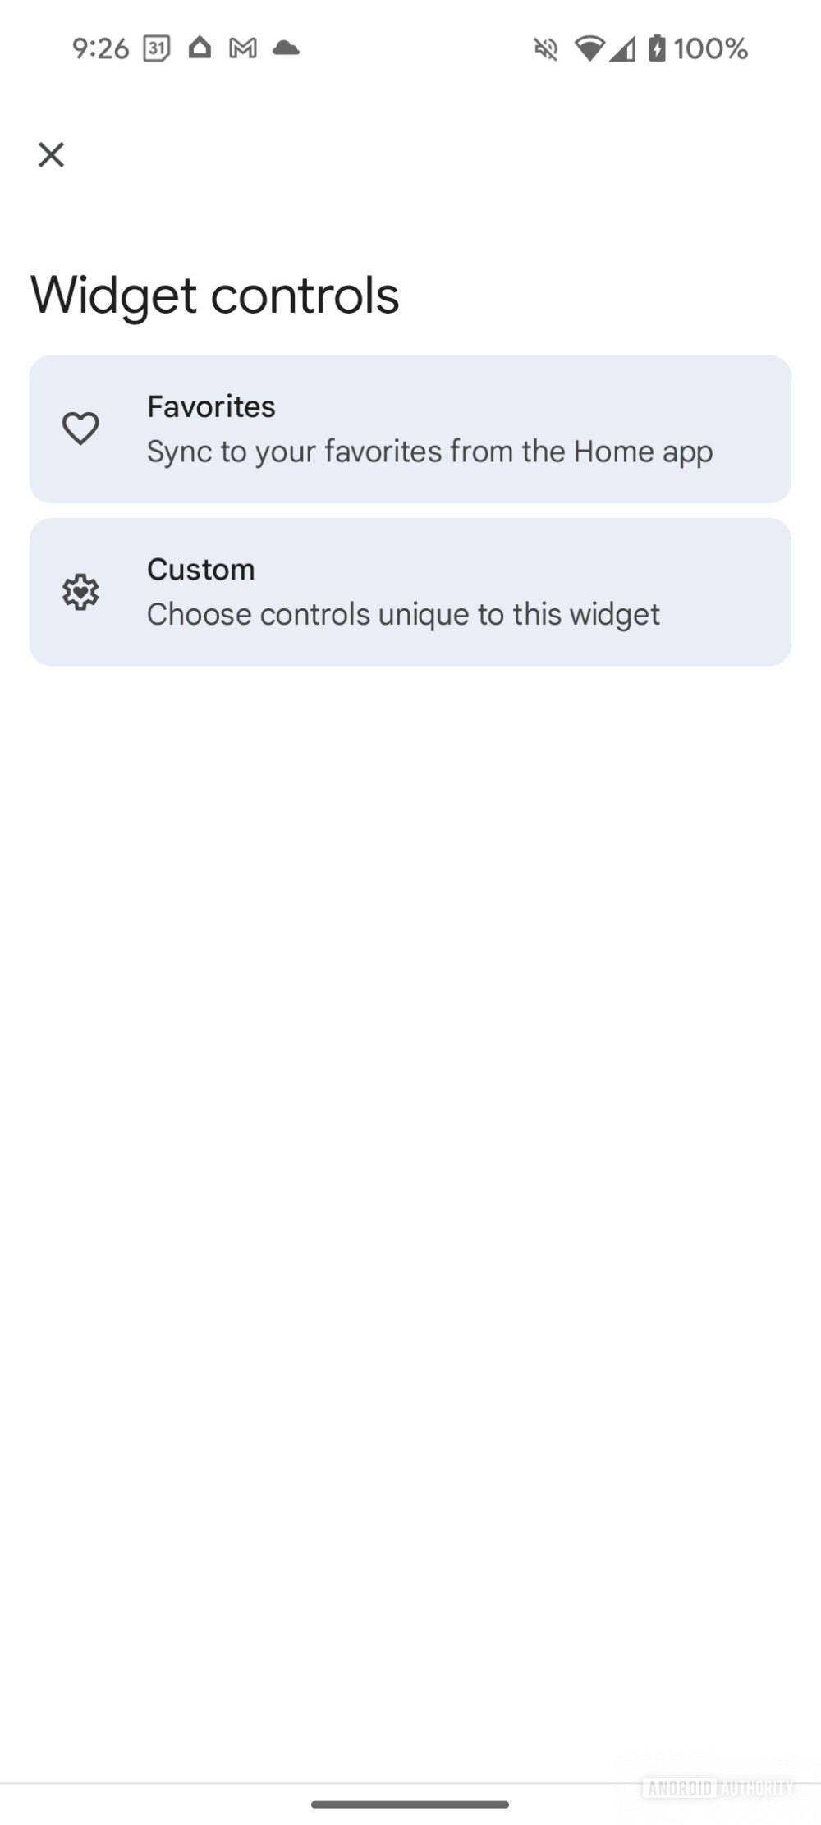821x1825 pixels.
Task: Tap the cloud notification icon
Action: (x=287, y=48)
